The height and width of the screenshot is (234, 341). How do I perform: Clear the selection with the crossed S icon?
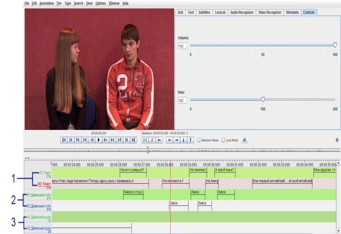[152, 140]
